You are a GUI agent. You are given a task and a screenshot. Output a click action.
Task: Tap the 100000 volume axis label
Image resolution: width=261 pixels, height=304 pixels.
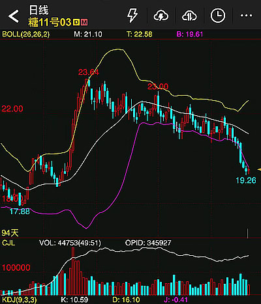16,268
